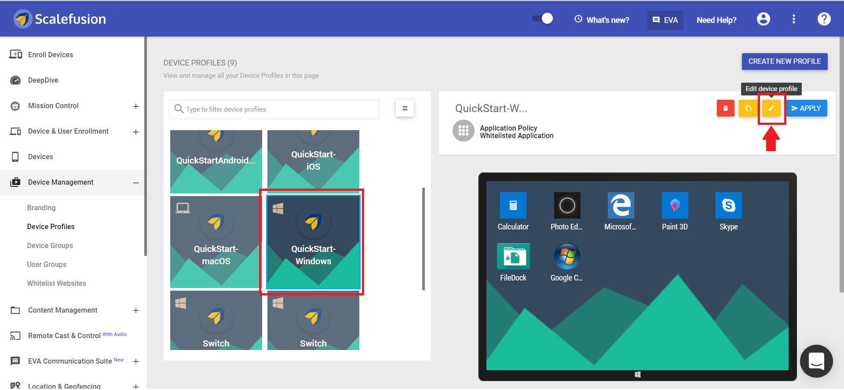Viewport: 844px width, 390px height.
Task: Open the Need Help? link
Action: coord(716,20)
